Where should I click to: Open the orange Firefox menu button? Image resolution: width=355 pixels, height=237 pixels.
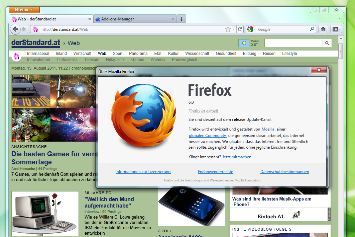pos(24,9)
